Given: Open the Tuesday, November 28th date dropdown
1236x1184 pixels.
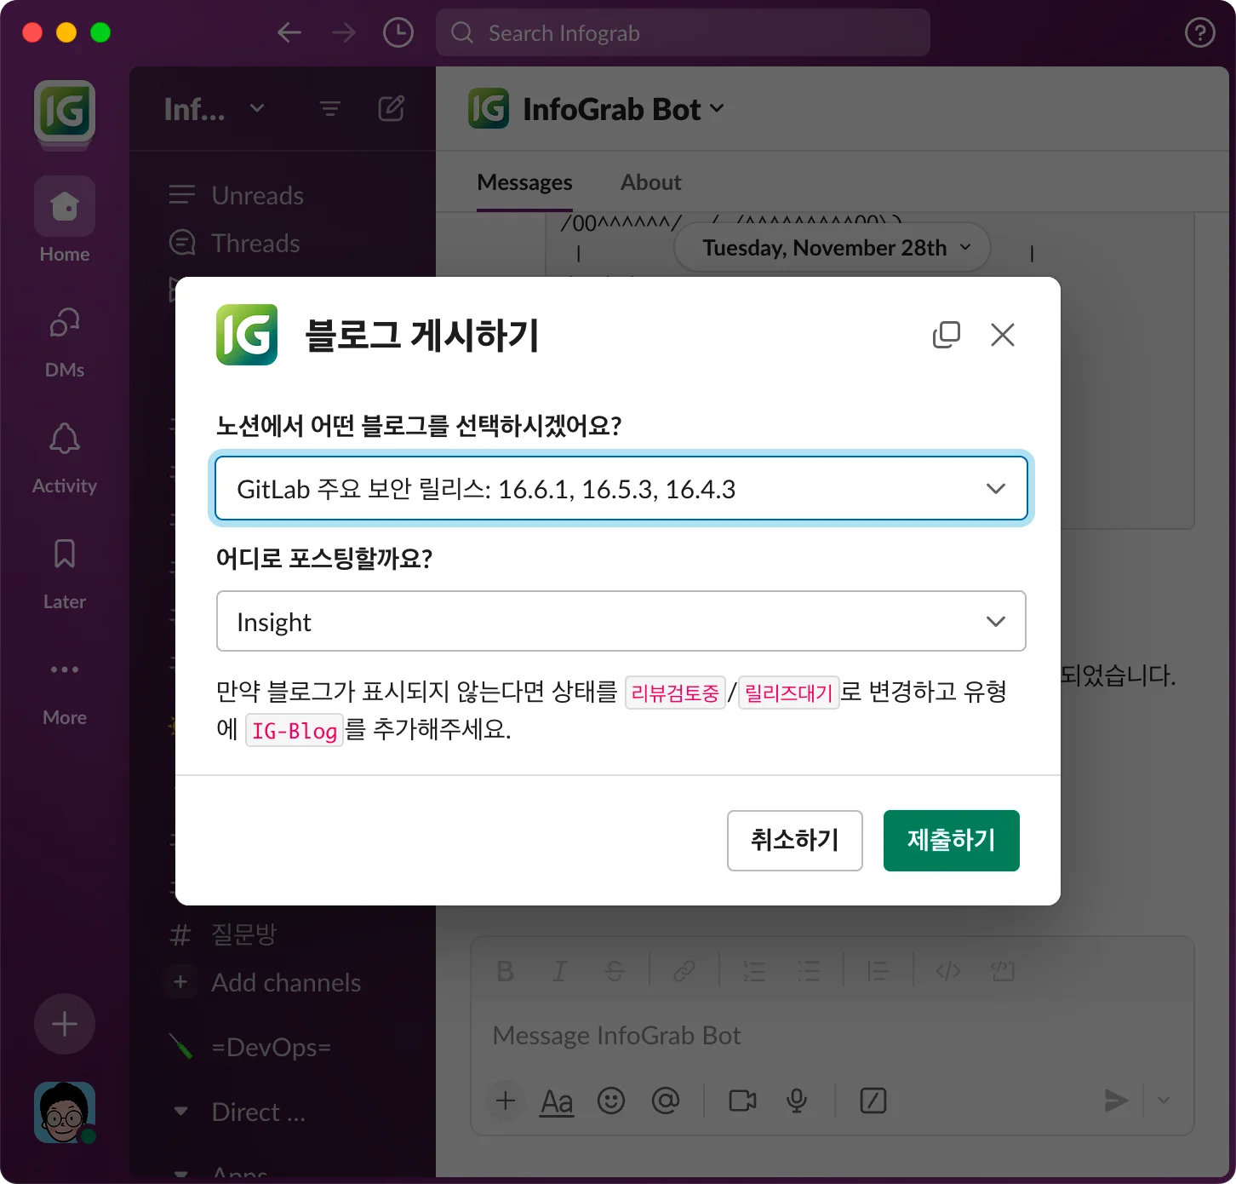Looking at the screenshot, I should coord(832,248).
